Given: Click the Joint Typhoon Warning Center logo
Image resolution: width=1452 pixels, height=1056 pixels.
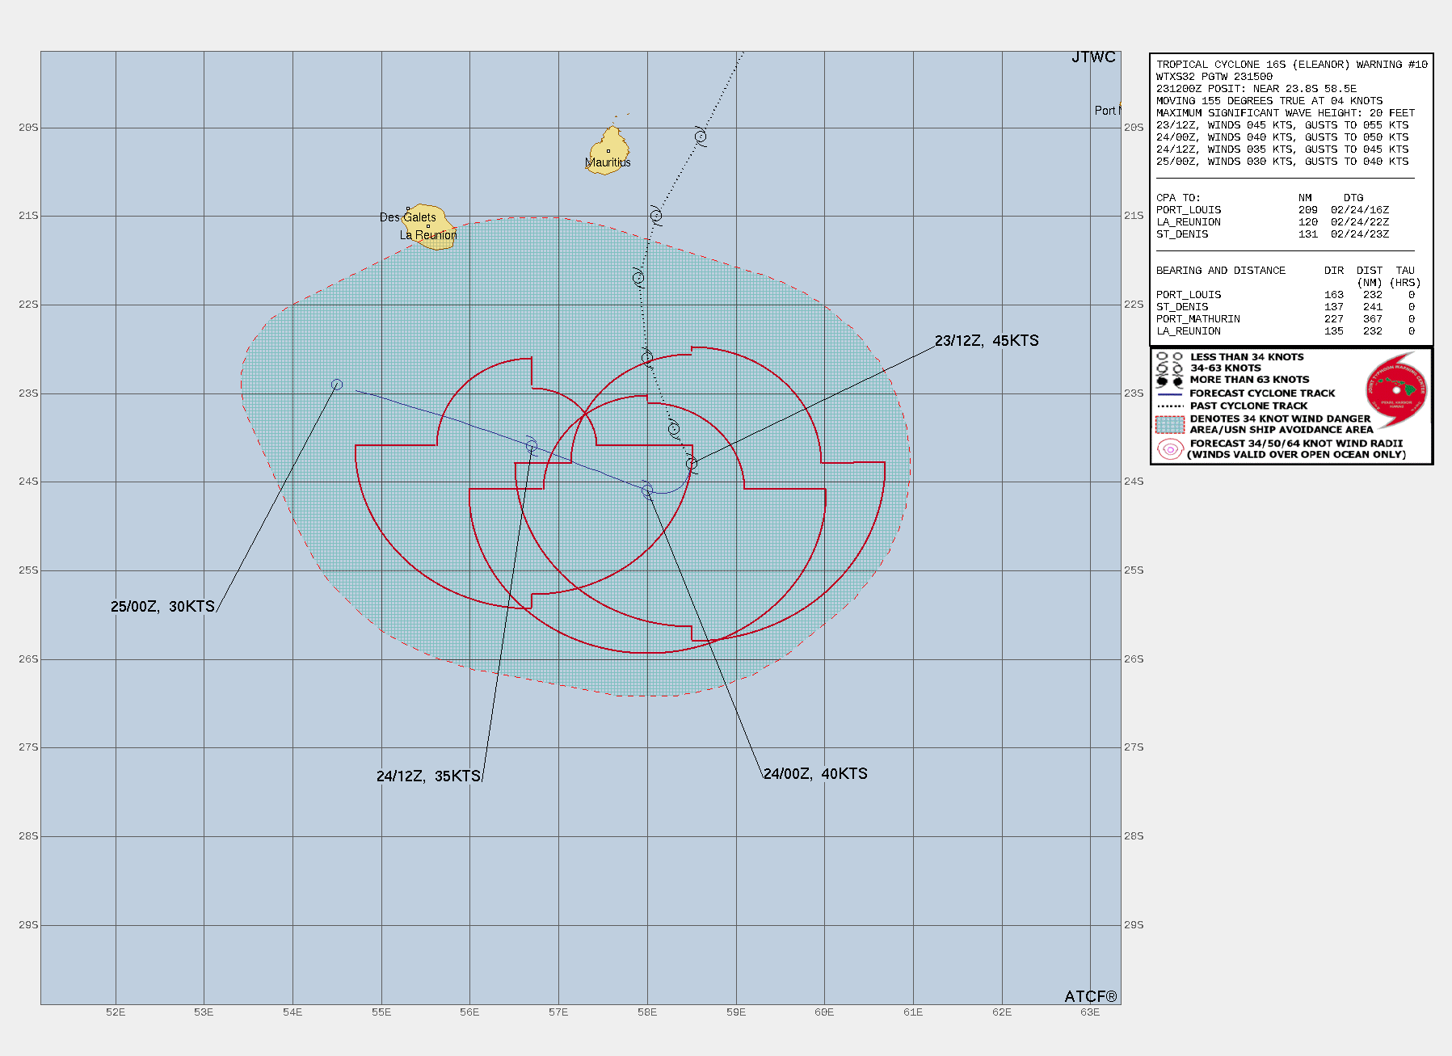Looking at the screenshot, I should [1396, 391].
